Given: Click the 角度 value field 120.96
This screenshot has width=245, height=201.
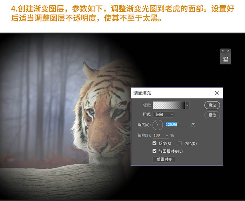Looking at the screenshot, I should (x=177, y=125).
